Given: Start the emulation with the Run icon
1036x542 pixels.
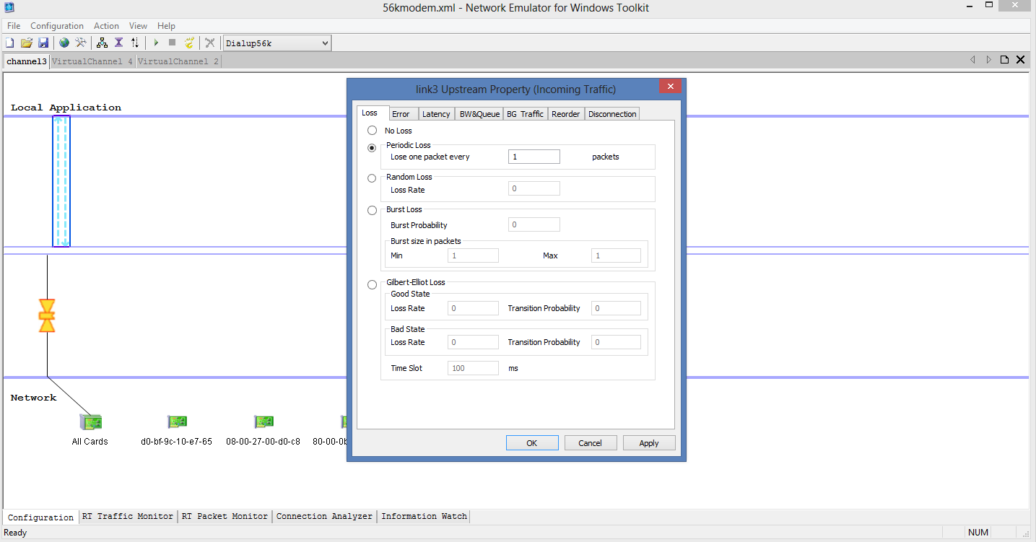Looking at the screenshot, I should (157, 43).
